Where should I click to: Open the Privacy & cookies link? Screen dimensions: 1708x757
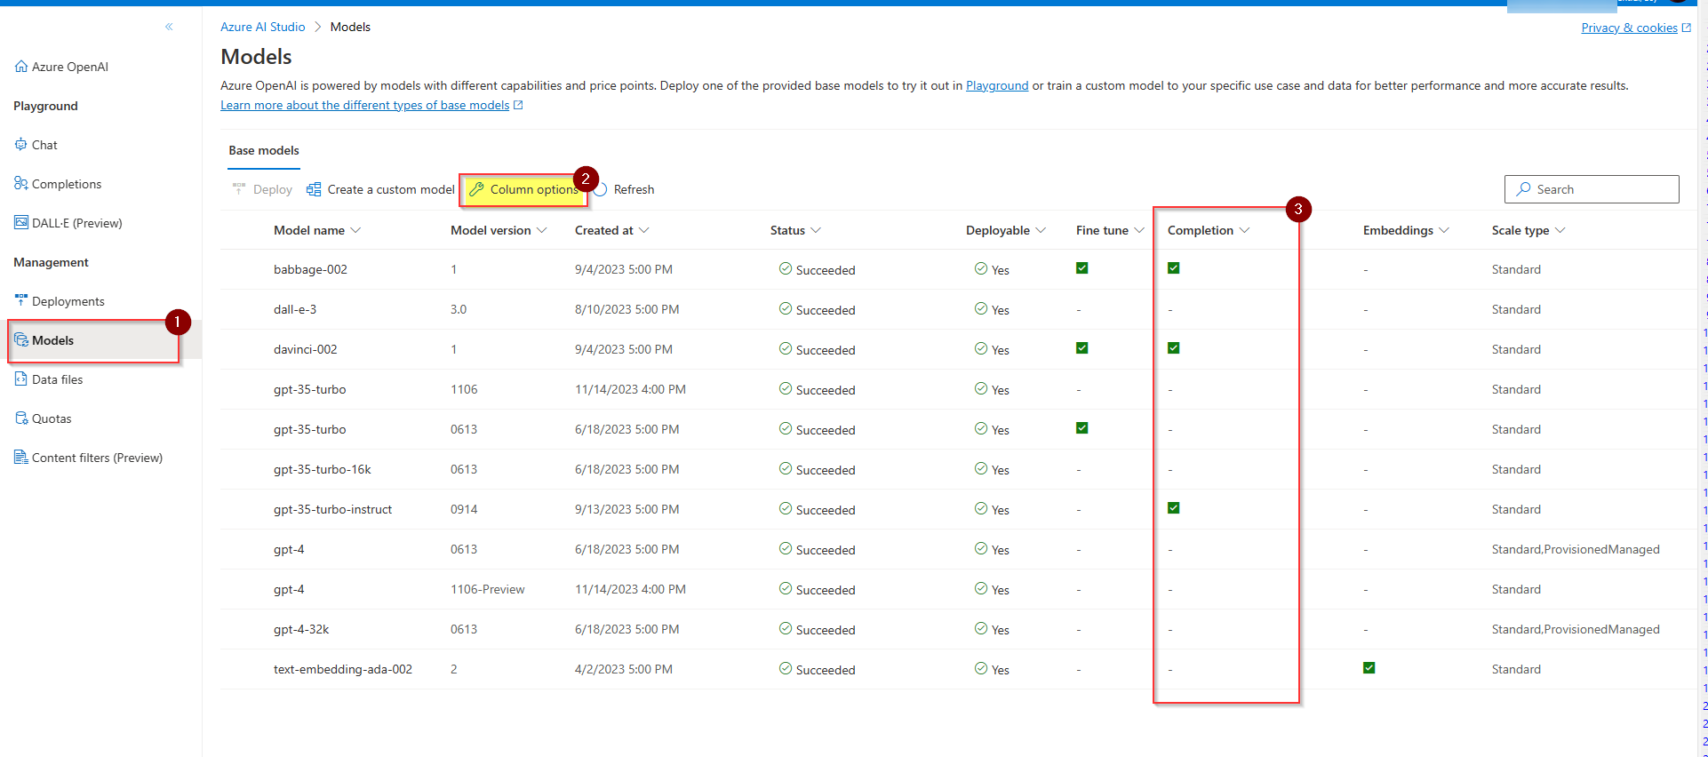tap(1629, 28)
